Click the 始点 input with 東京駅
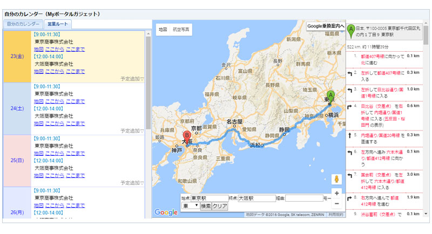The width and height of the screenshot is (432, 234). click(210, 198)
